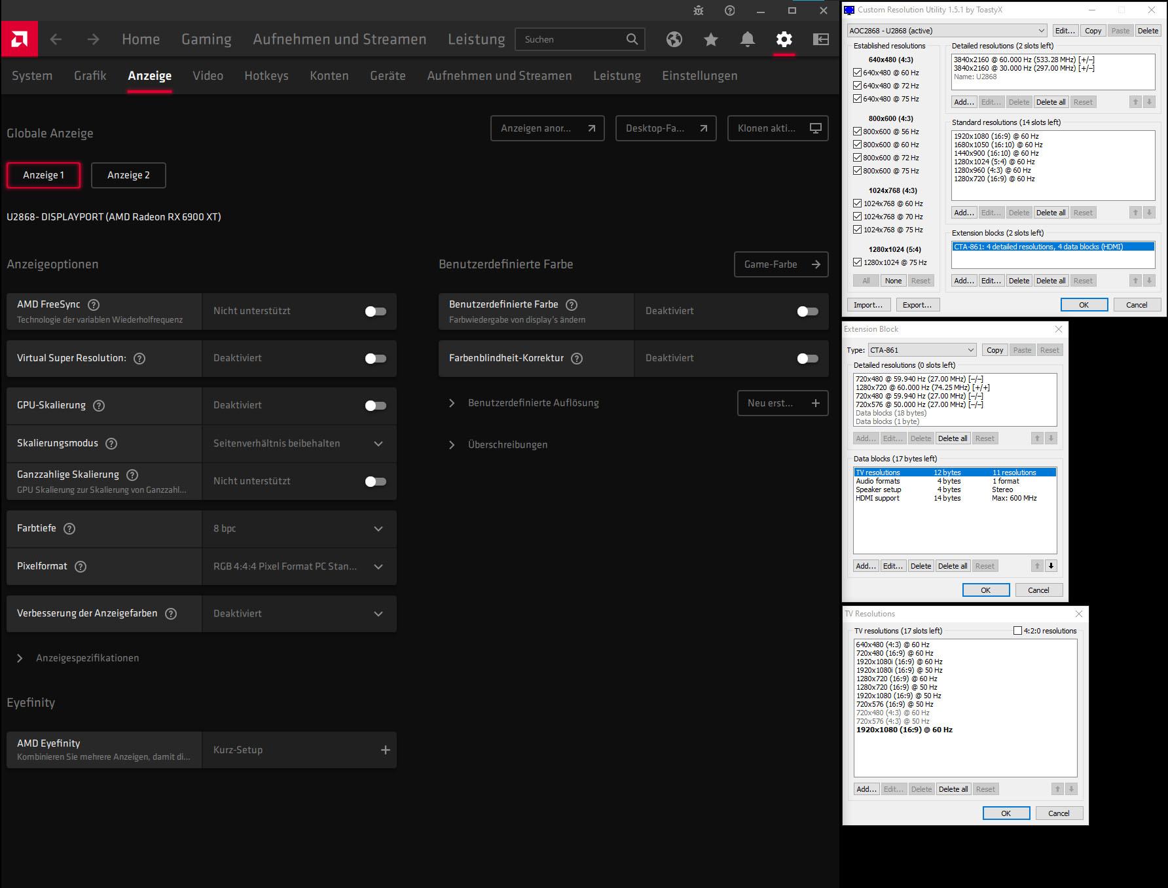Click Import... button in CRU
1168x888 pixels.
868,305
